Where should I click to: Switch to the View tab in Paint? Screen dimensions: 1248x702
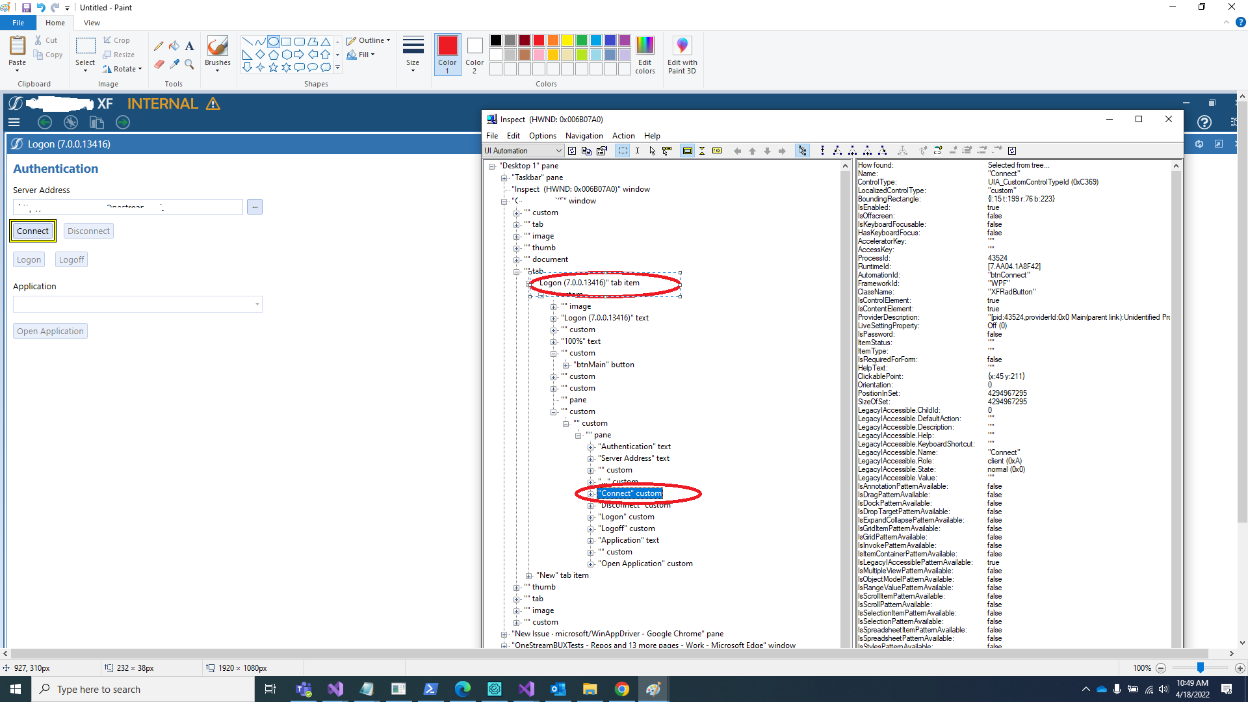92,22
